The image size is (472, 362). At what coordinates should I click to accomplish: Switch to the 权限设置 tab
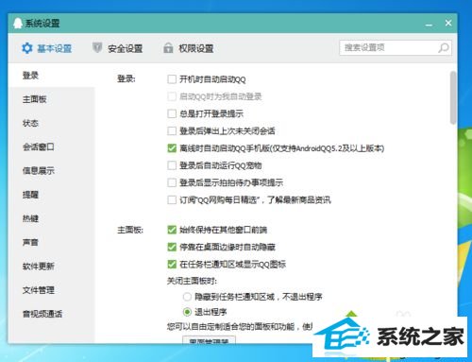(189, 48)
